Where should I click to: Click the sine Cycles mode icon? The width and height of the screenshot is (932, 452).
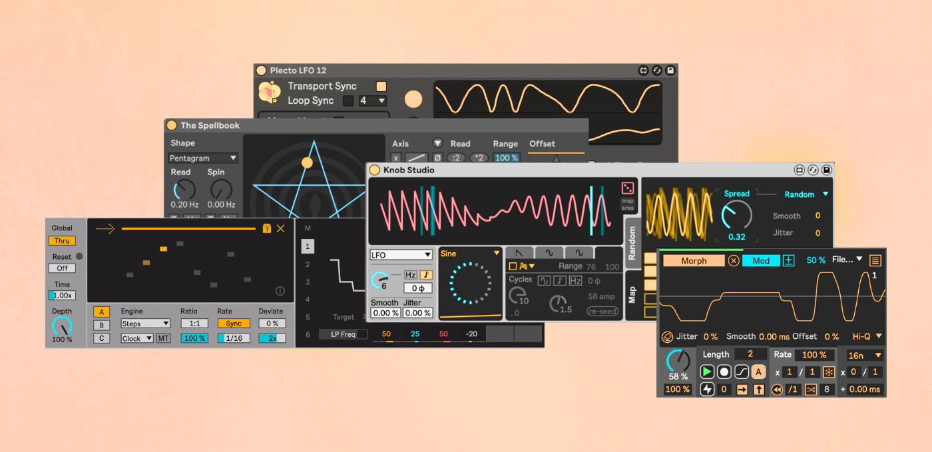544,280
